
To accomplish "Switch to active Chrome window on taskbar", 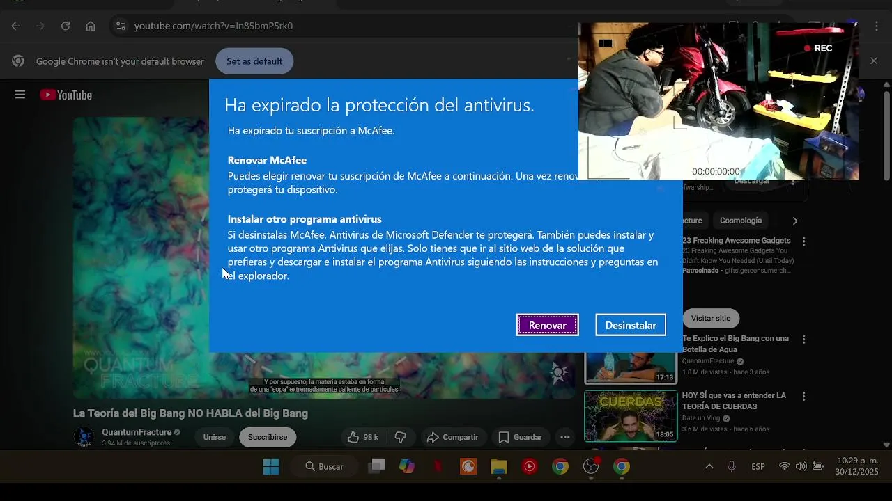I will (622, 466).
